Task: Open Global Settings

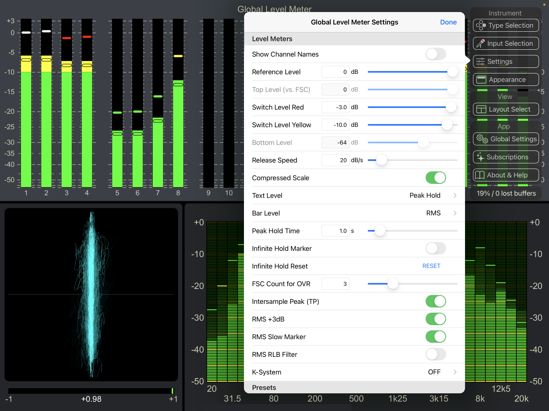Action: 506,139
